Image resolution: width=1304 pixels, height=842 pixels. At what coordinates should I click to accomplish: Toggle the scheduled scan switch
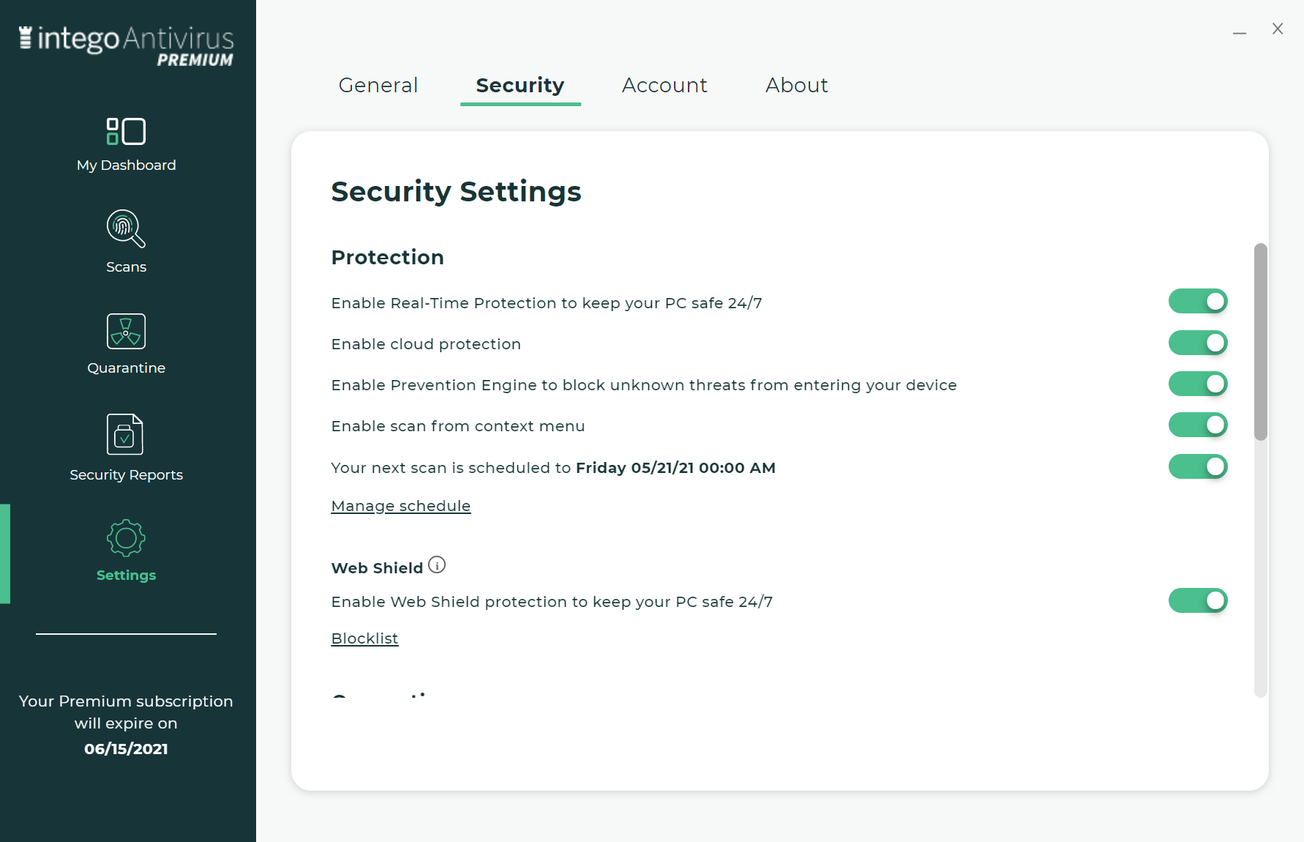(x=1198, y=466)
